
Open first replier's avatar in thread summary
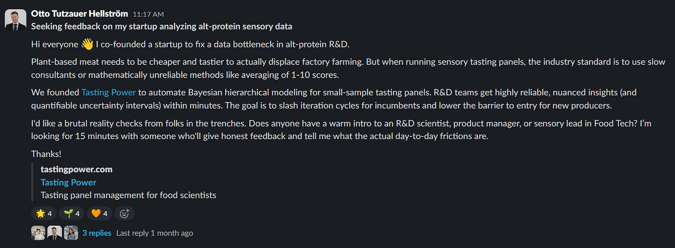point(38,233)
